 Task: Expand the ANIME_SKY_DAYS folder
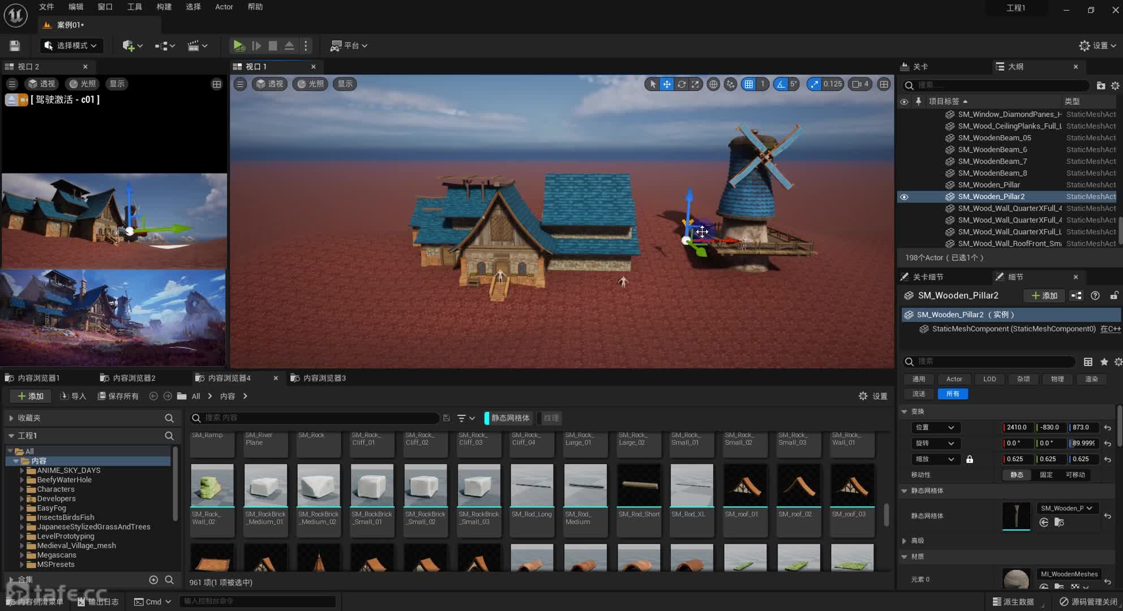[x=22, y=470]
